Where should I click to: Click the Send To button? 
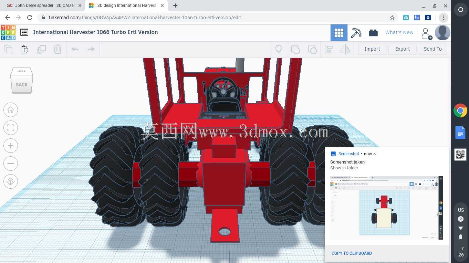pos(433,49)
